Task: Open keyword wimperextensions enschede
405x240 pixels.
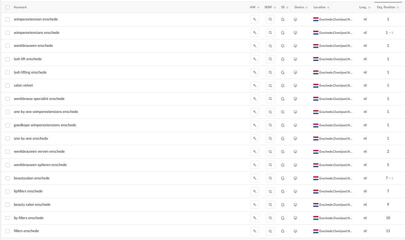Action: [x=37, y=33]
